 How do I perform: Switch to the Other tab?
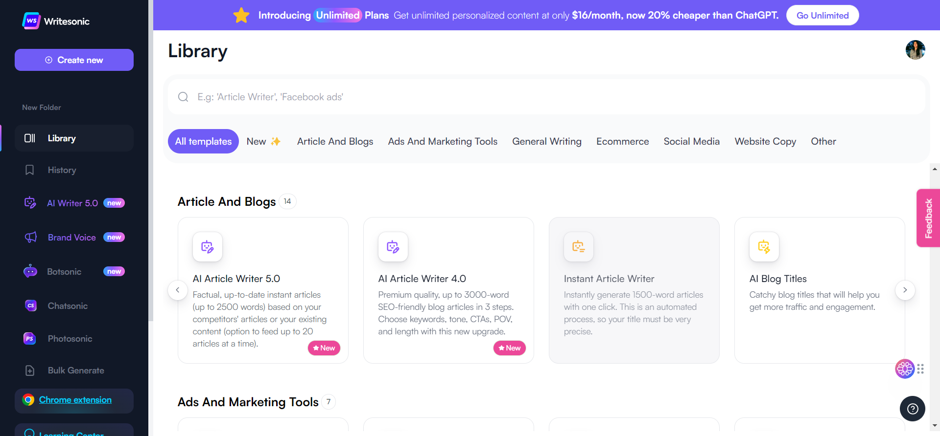(x=823, y=141)
